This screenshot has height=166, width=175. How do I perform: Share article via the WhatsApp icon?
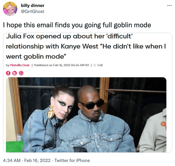[x=21, y=73]
